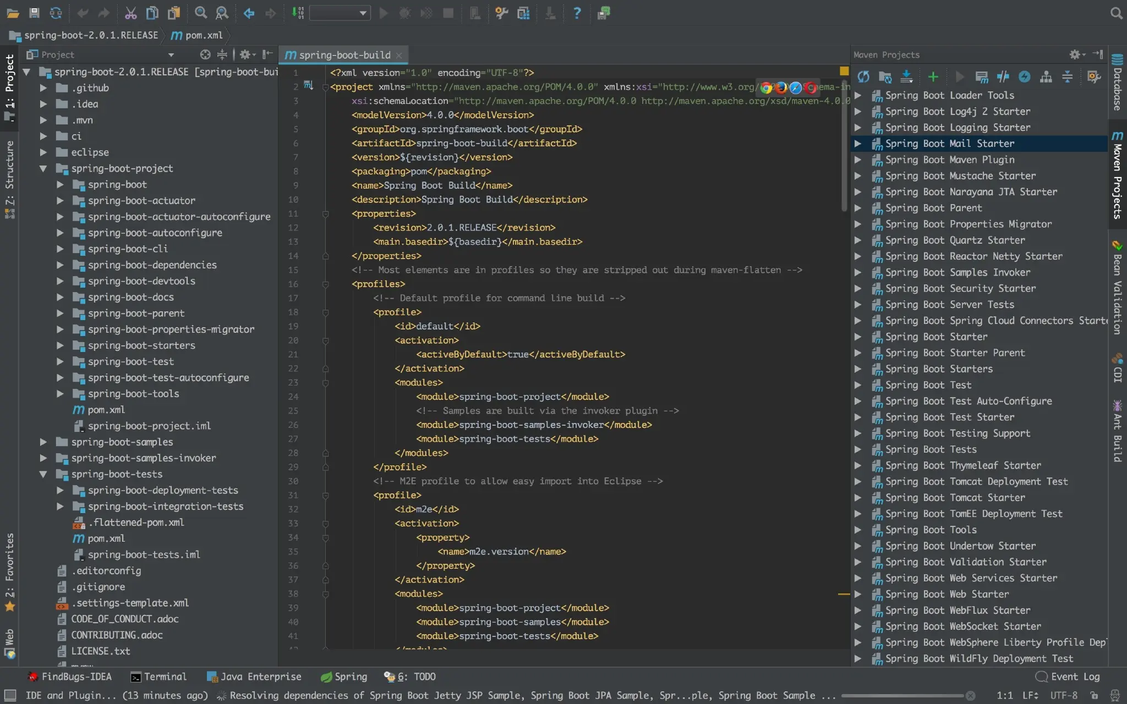Toggle Skip Tests mode lightning icon
The image size is (1127, 704).
1024,77
